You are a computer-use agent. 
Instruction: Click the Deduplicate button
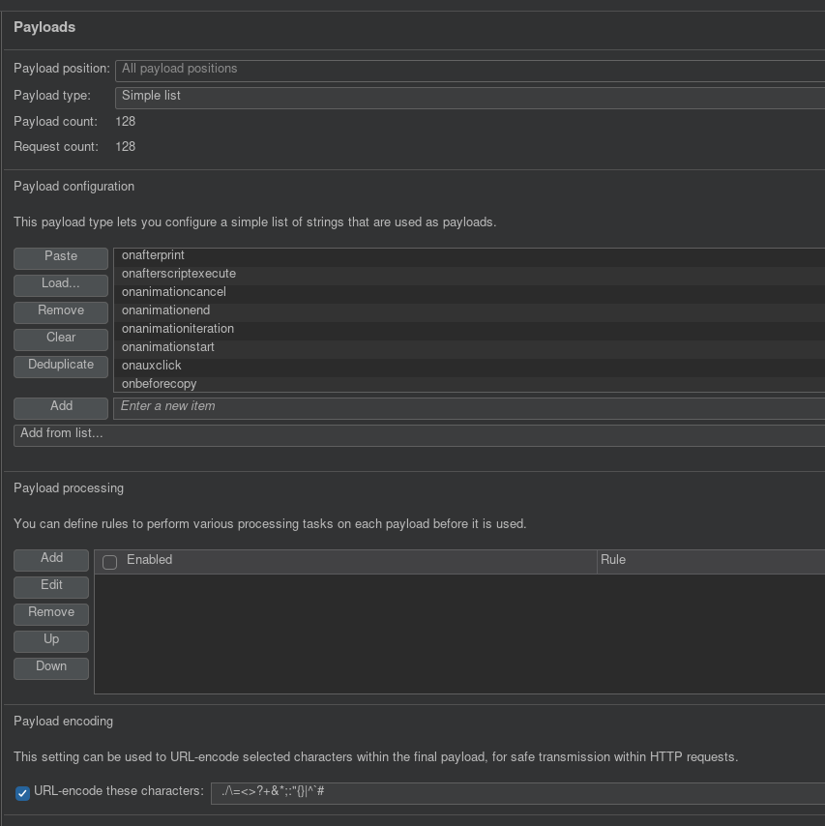pos(61,366)
